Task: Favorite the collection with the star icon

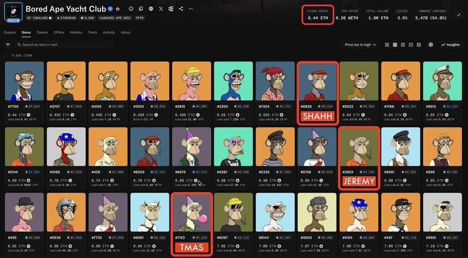Action: 118,9
